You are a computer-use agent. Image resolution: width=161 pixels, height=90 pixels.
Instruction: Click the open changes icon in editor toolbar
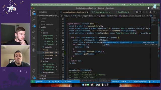point(140,12)
